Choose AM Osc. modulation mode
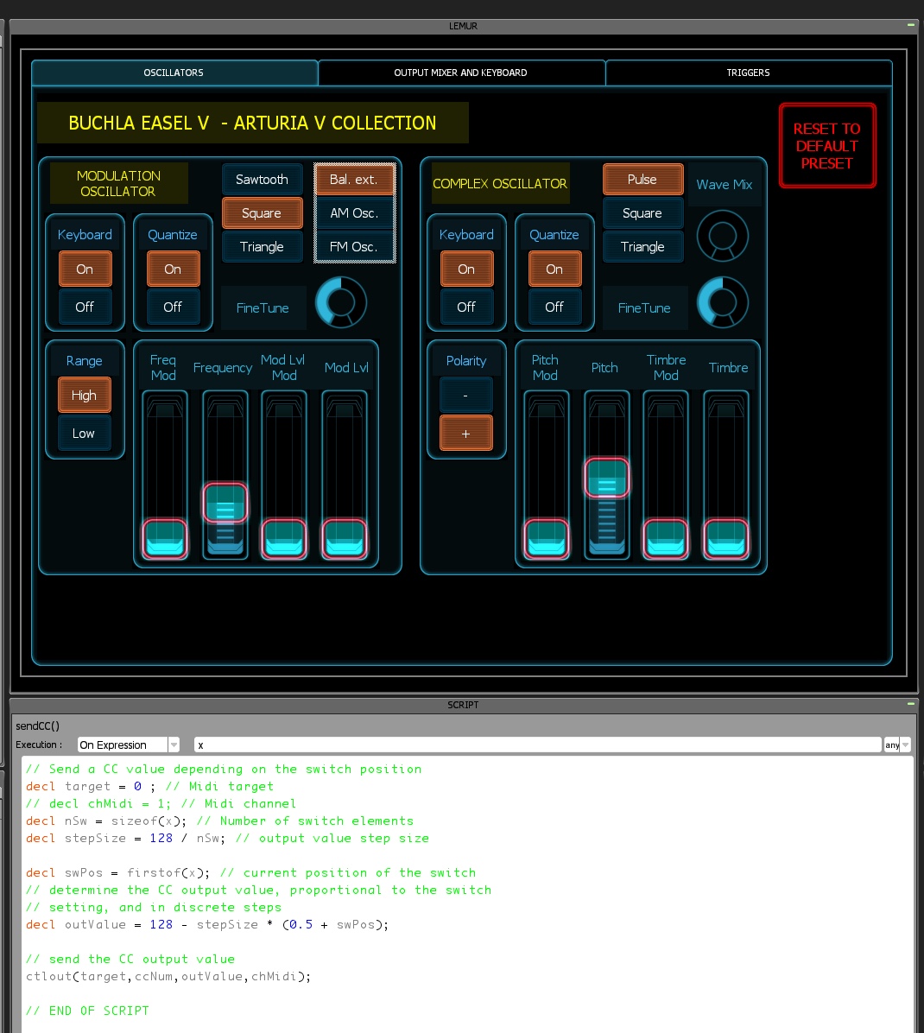The height and width of the screenshot is (1033, 924). click(x=354, y=212)
